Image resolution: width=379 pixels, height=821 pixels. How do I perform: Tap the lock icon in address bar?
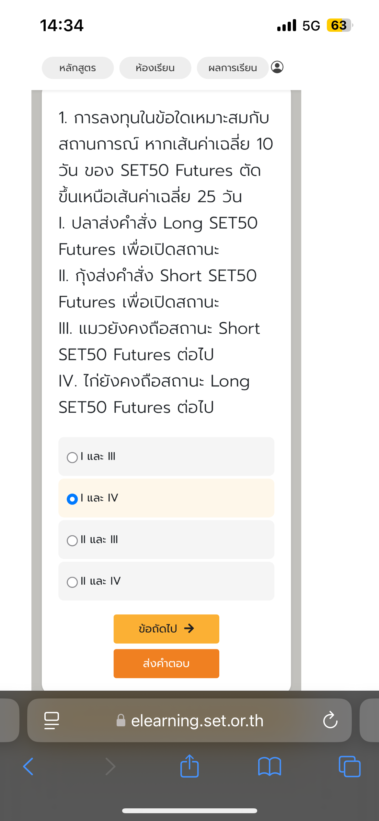click(x=121, y=720)
